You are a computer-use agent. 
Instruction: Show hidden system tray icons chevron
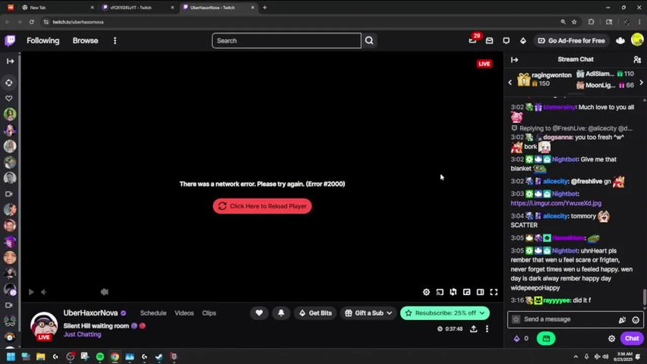[576, 356]
